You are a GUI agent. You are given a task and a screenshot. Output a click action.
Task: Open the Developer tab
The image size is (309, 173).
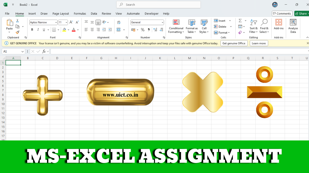151,14
